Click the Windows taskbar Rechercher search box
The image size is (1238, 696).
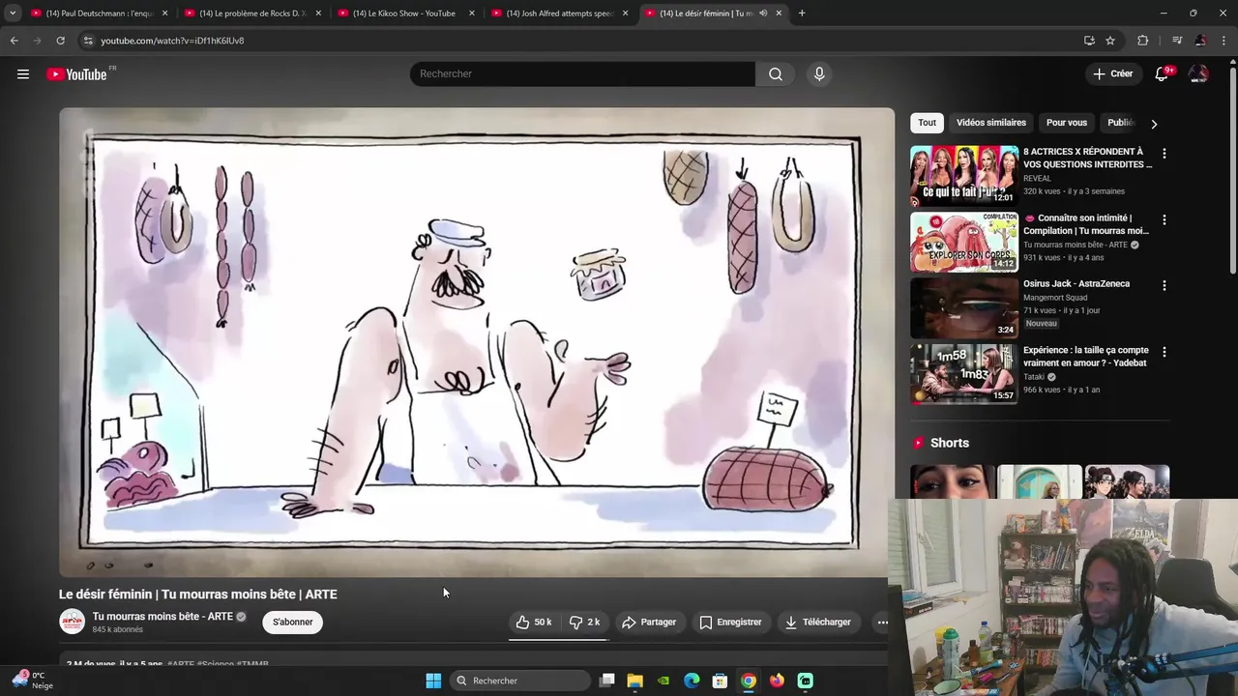520,681
